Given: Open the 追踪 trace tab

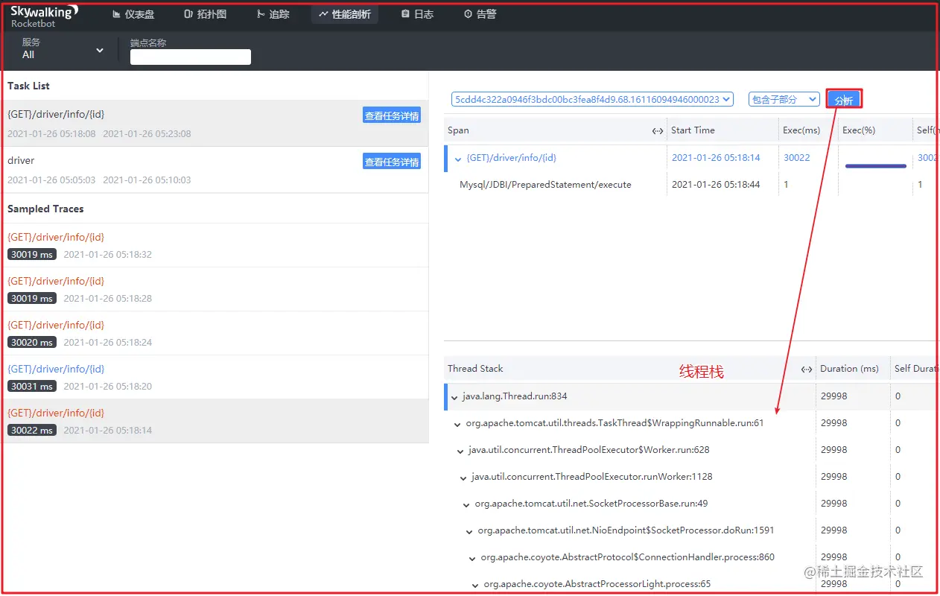Looking at the screenshot, I should pos(273,14).
